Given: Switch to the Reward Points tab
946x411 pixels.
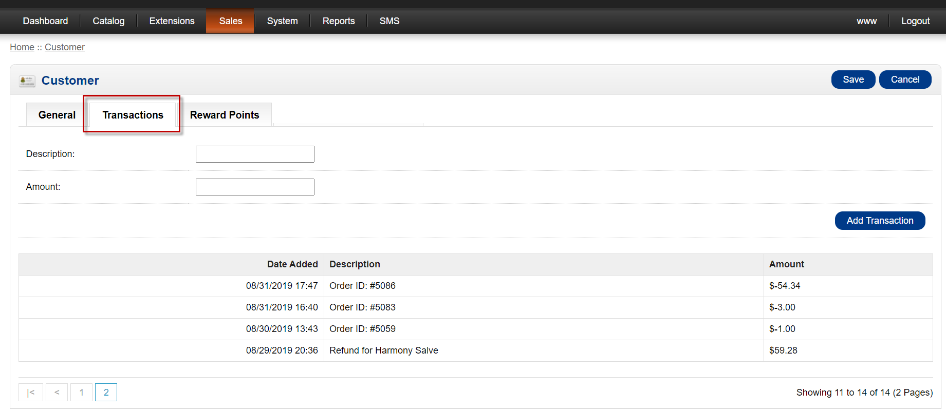Looking at the screenshot, I should pos(225,115).
